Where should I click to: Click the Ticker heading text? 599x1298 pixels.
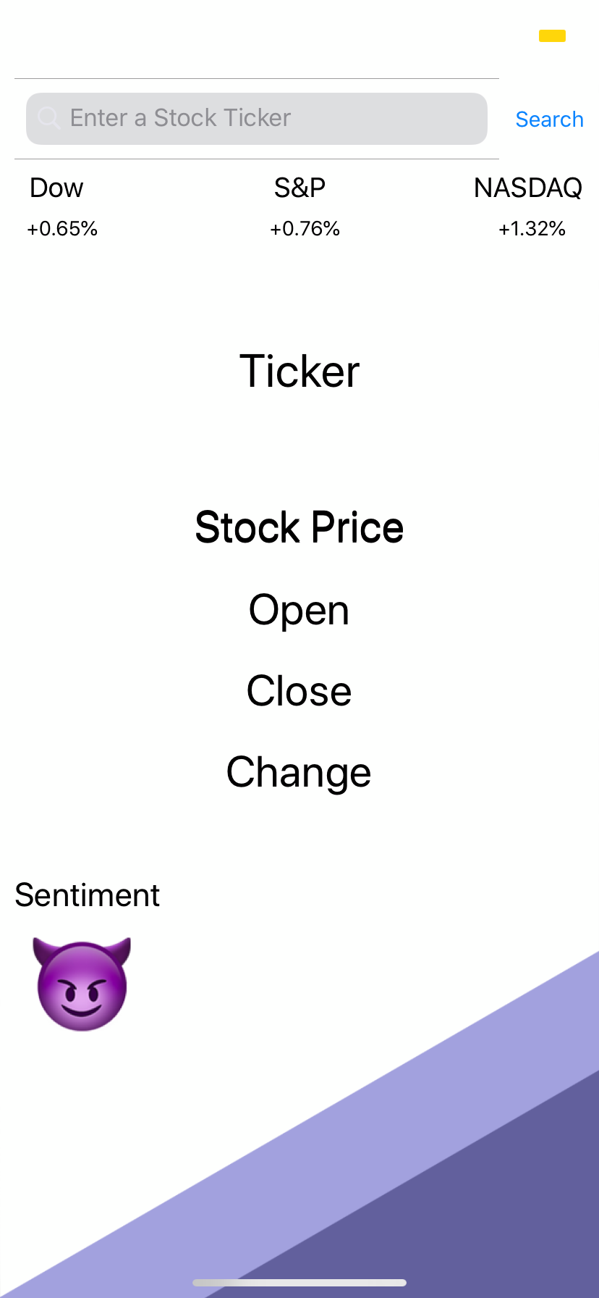click(x=299, y=372)
